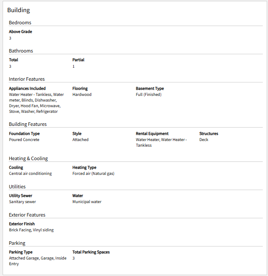Click the Building Features heading
The height and width of the screenshot is (276, 268).
click(x=28, y=124)
